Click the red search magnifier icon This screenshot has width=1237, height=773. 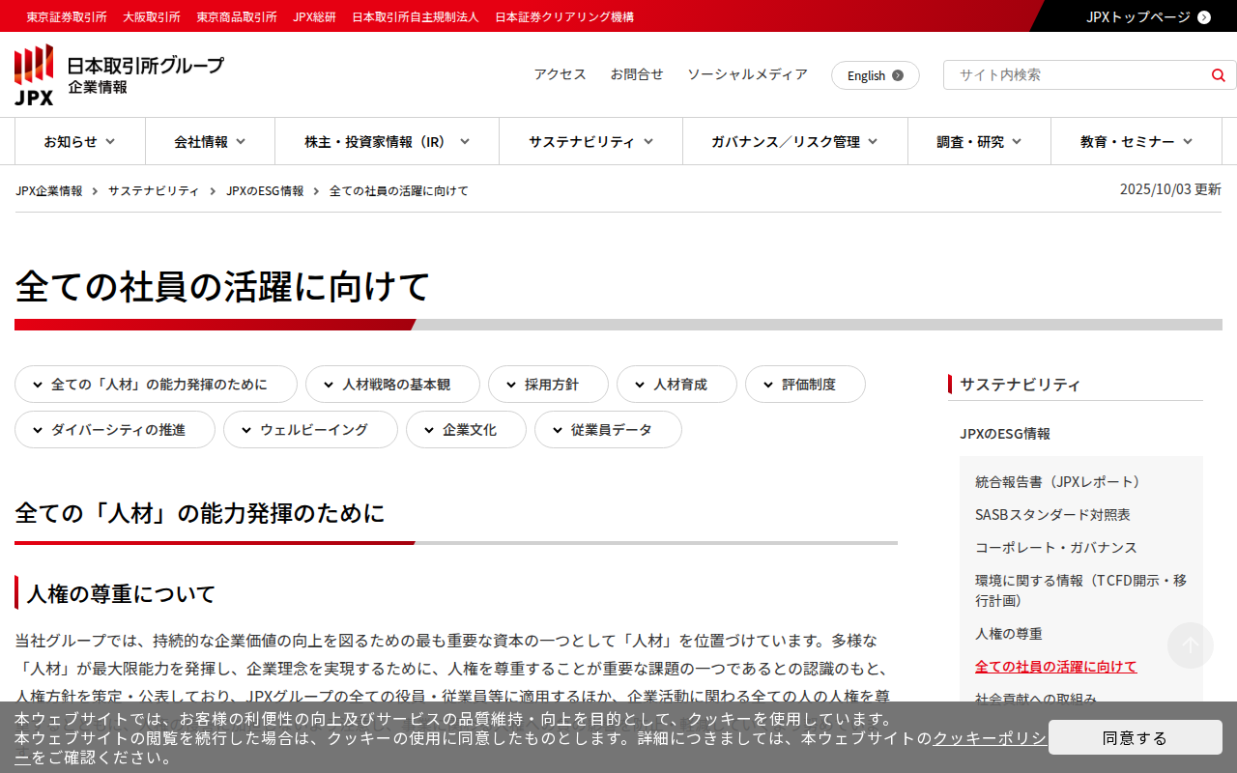coord(1218,75)
